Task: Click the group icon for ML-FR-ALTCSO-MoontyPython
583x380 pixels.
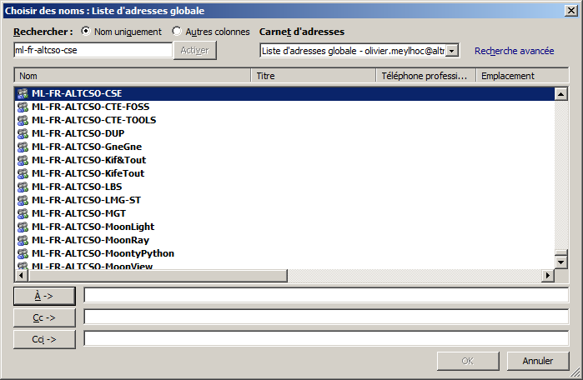Action: pos(23,253)
